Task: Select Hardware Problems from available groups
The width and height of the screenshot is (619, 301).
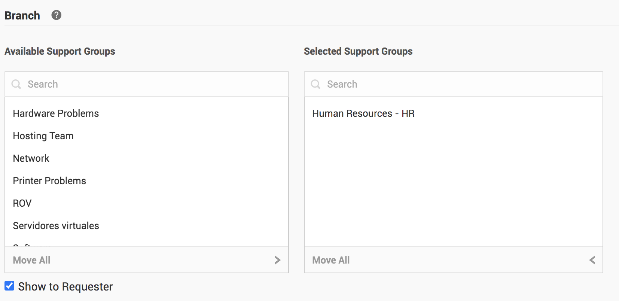Action: click(56, 113)
